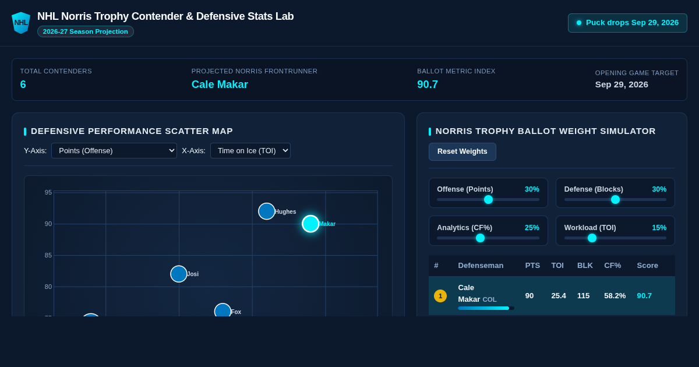This screenshot has height=367, width=699.
Task: Open the X-Axis Time on Ice dropdown
Action: coord(250,150)
